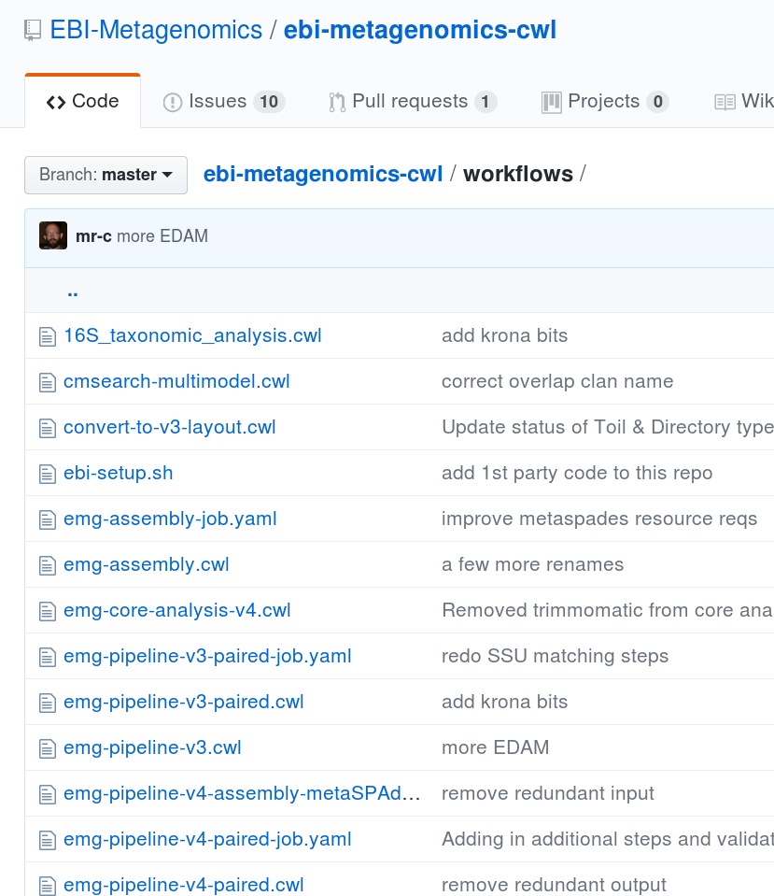Go up to the parent directory (..)

tap(73, 292)
